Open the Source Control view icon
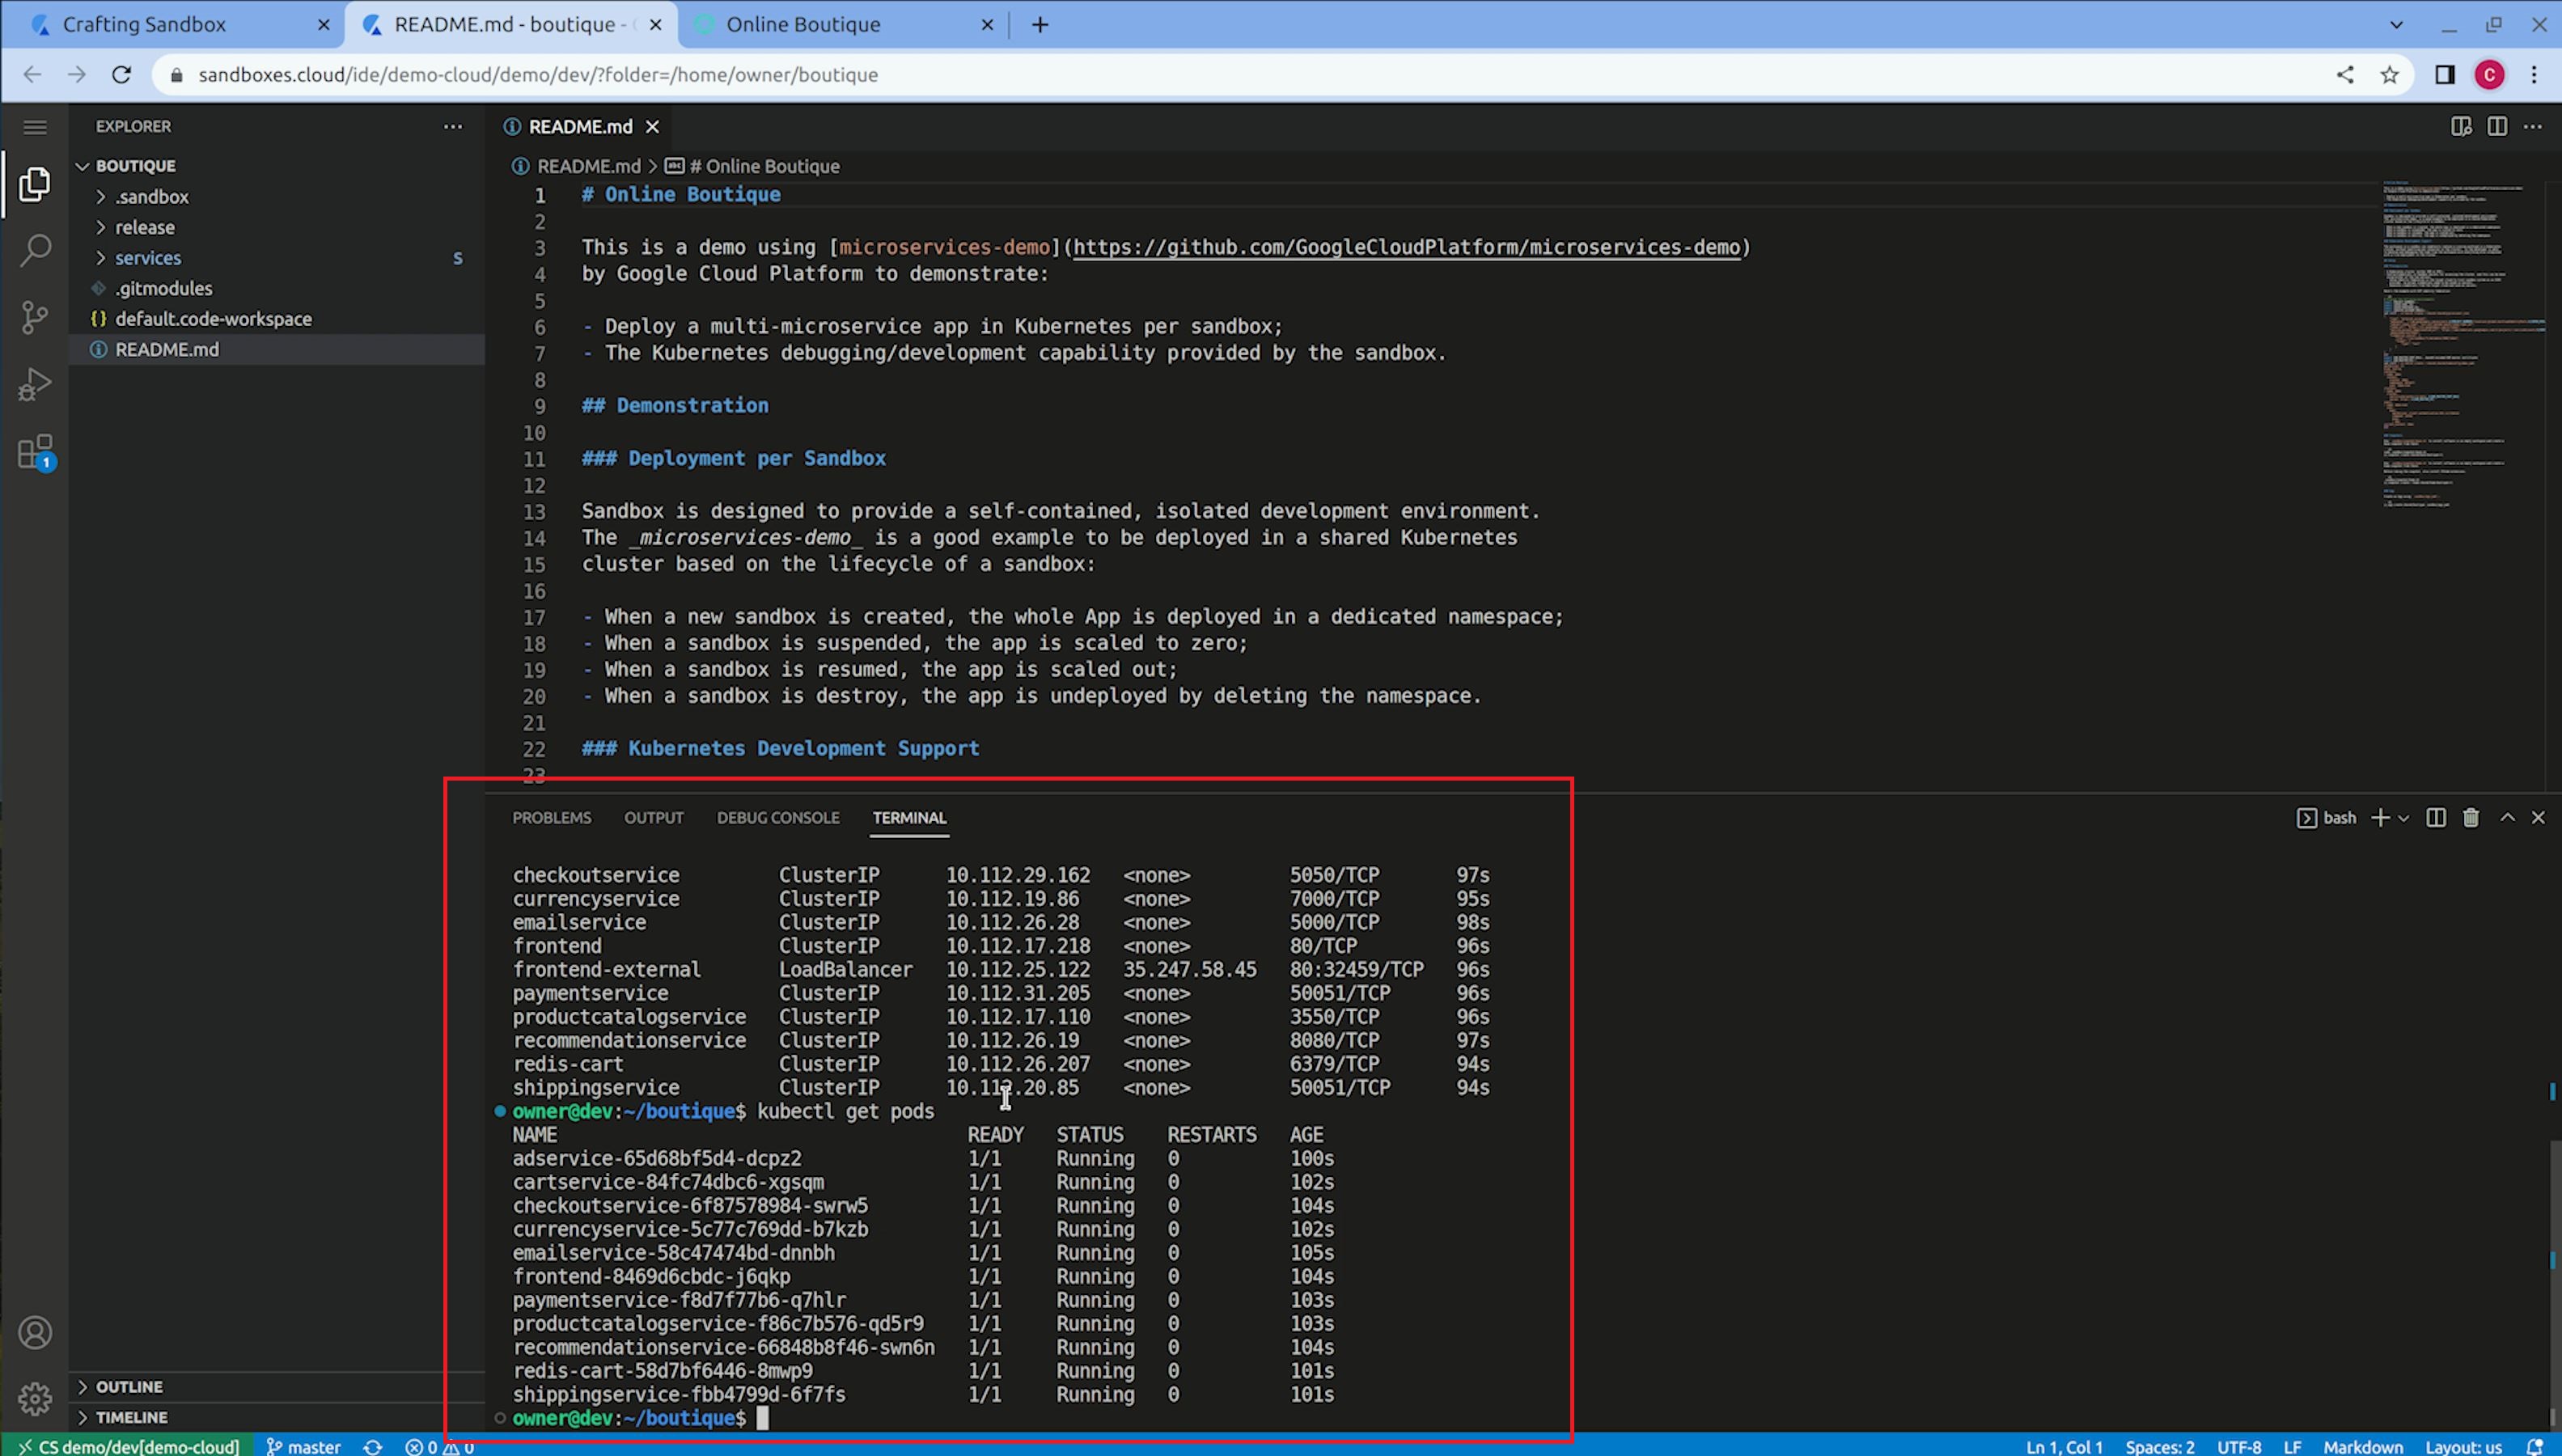The image size is (2562, 1456). point(35,317)
